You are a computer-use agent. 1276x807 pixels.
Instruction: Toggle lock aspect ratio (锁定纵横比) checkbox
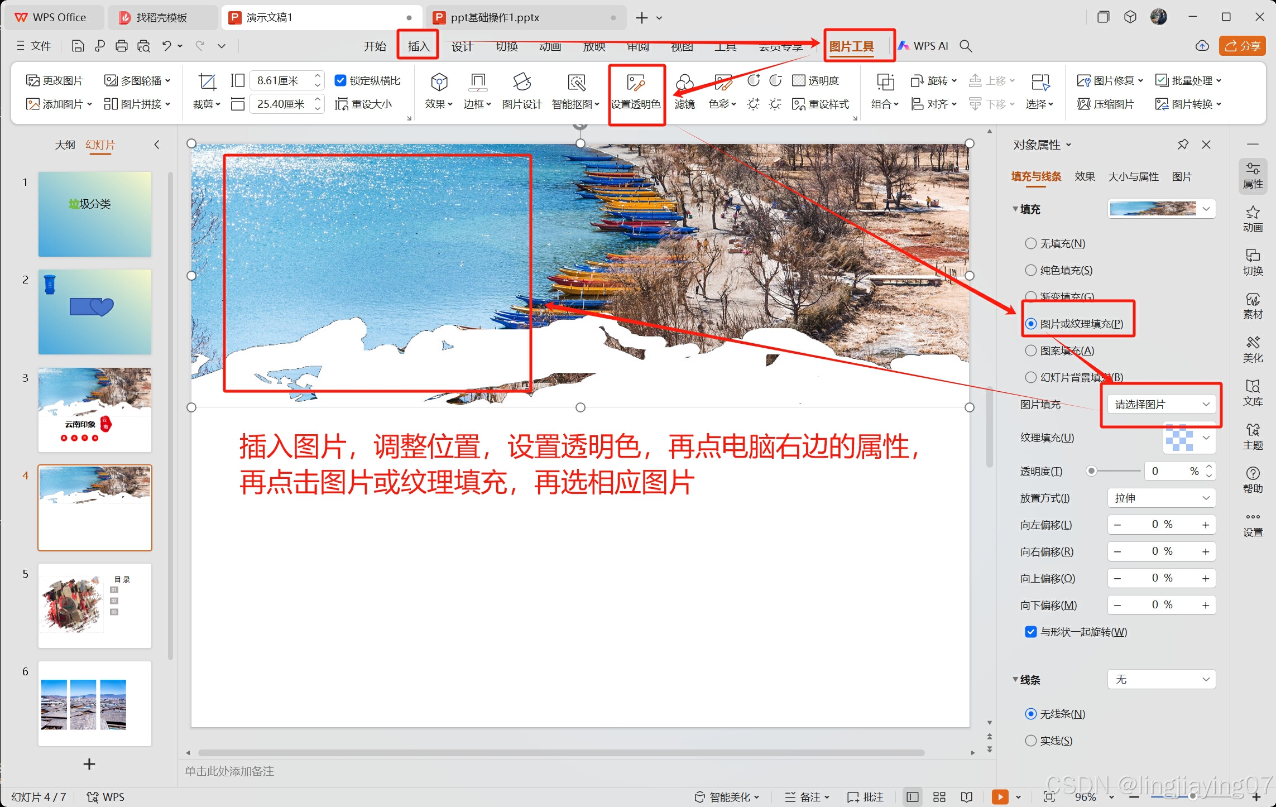pyautogui.click(x=340, y=80)
